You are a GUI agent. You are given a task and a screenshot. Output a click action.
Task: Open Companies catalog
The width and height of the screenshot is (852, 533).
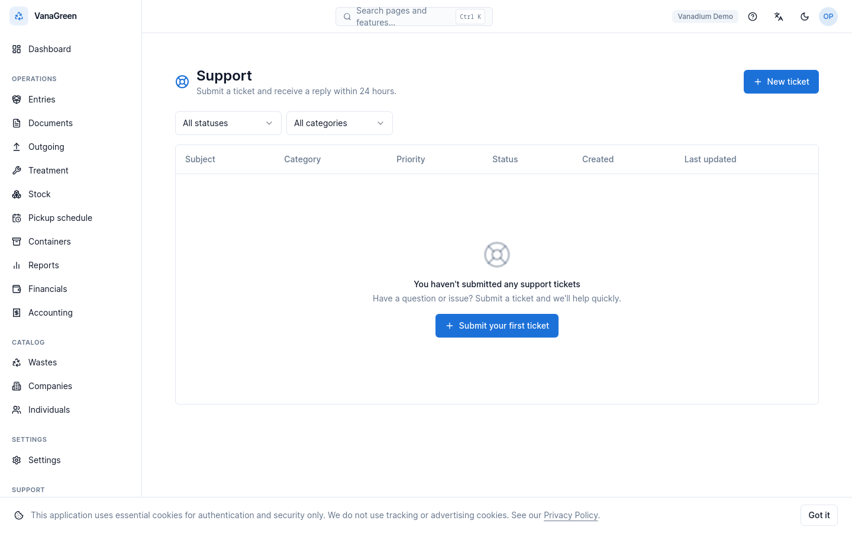pos(71,386)
